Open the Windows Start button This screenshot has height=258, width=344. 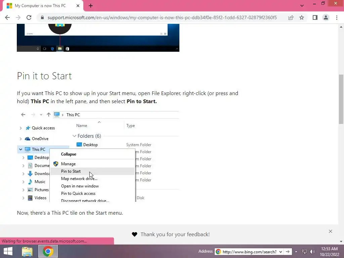coord(8,251)
